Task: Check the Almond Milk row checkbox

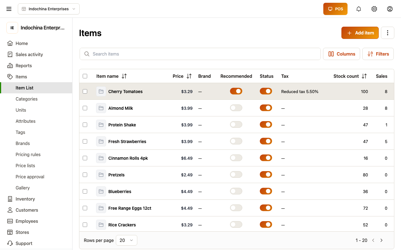Action: [x=85, y=108]
